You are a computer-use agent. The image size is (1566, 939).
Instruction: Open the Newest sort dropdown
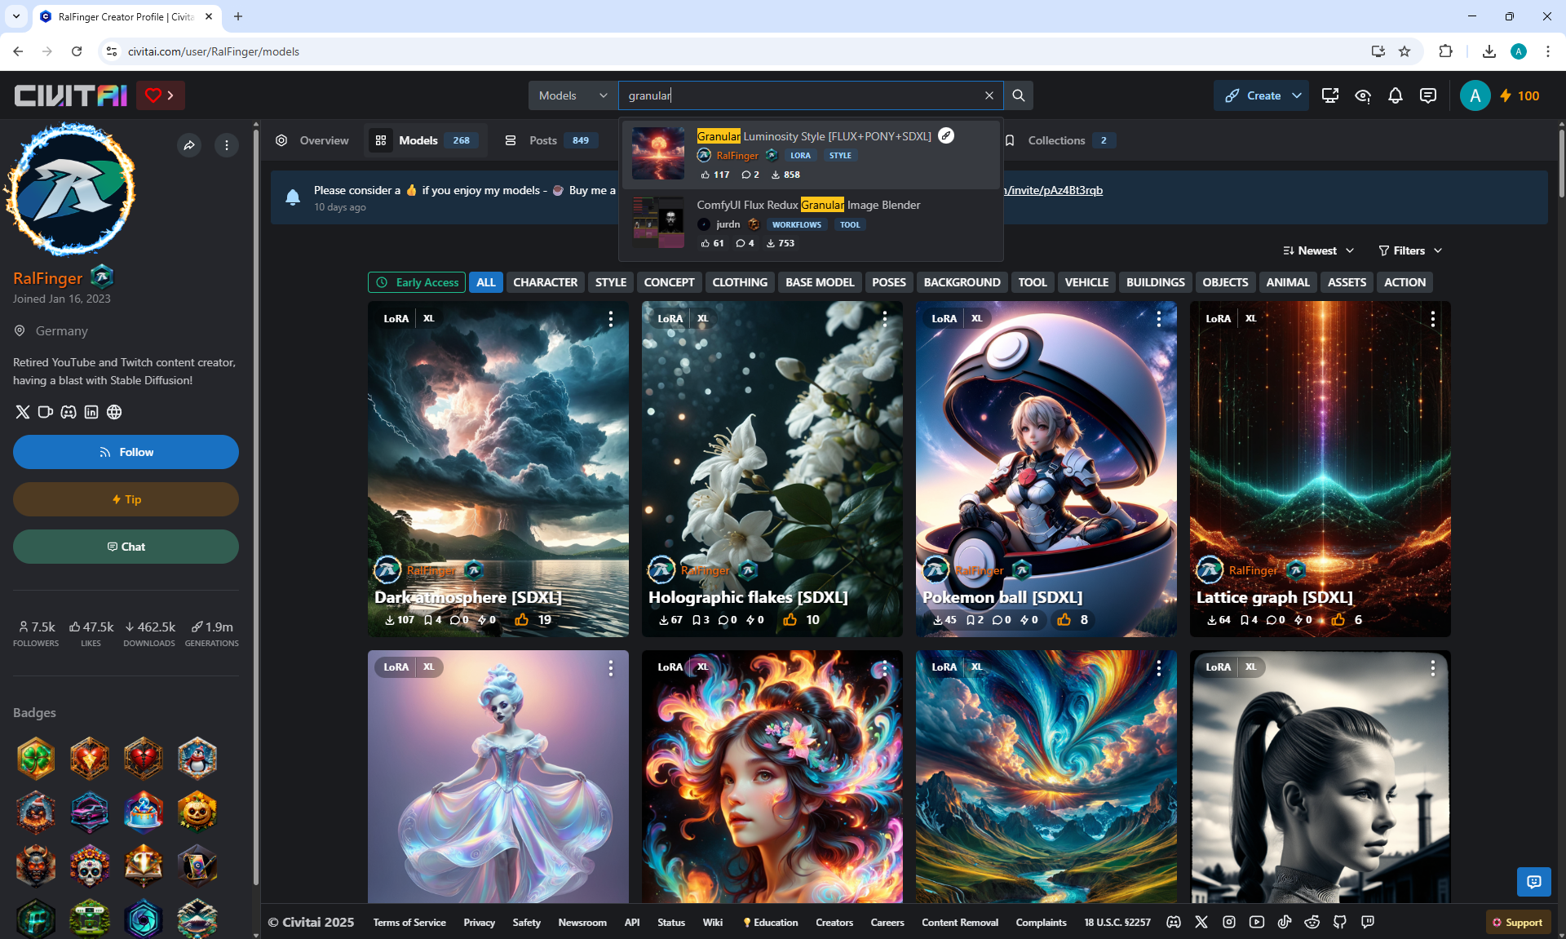coord(1318,250)
